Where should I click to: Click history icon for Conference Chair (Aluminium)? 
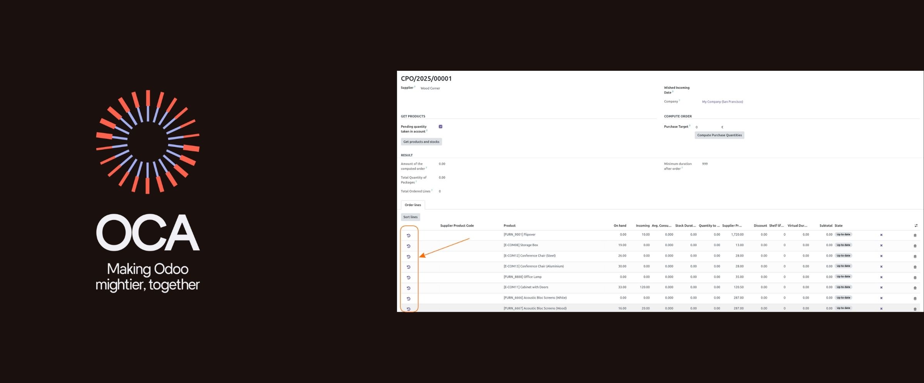(408, 267)
